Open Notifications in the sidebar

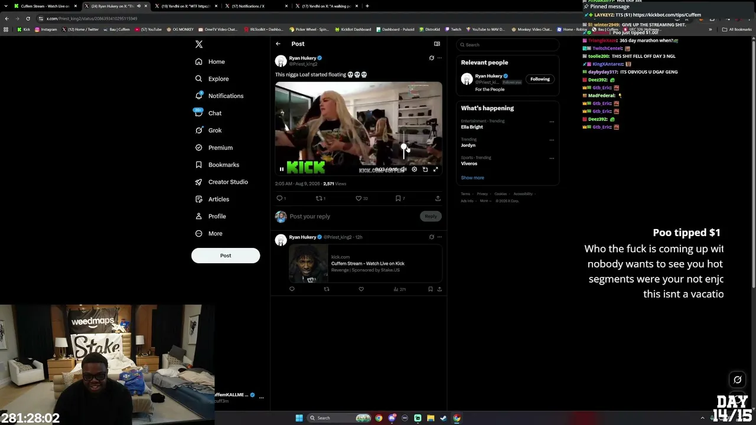point(219,96)
